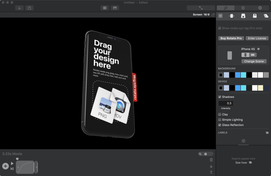Choose gray background swatch

pos(266,75)
